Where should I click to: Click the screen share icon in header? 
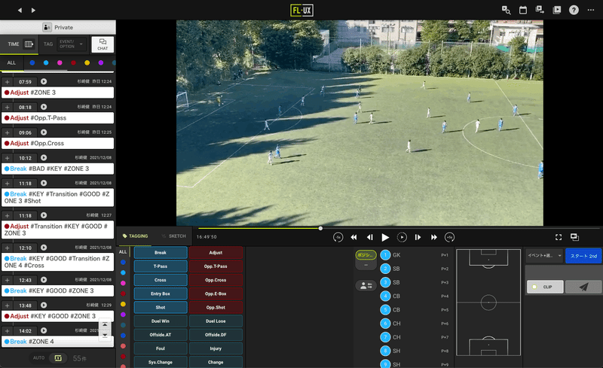[x=540, y=10]
